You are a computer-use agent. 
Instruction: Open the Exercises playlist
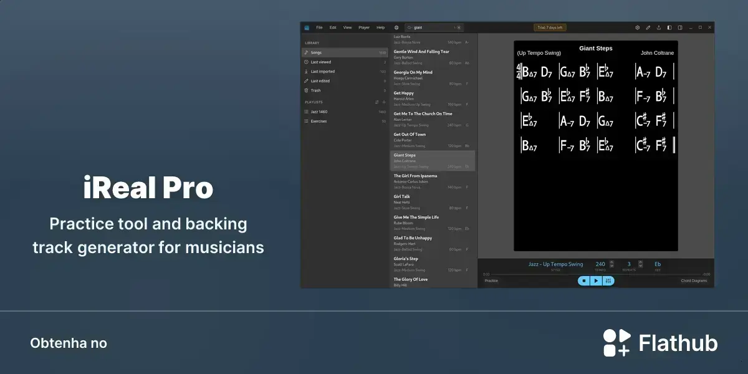coord(345,121)
